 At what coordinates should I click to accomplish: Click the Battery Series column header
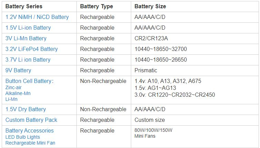point(24,6)
